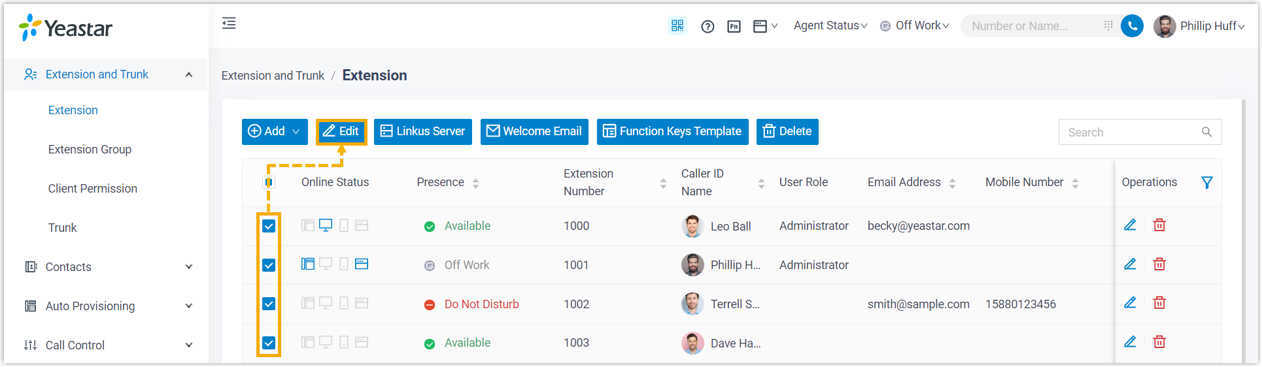The image size is (1262, 367).
Task: Open Extension Group in sidebar
Action: 90,150
